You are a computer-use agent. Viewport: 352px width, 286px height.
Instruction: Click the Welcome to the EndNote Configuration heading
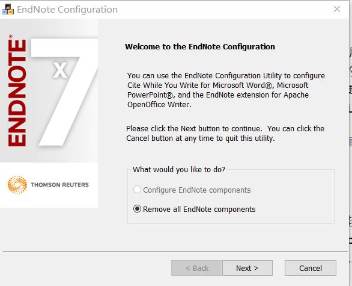pyautogui.click(x=200, y=46)
